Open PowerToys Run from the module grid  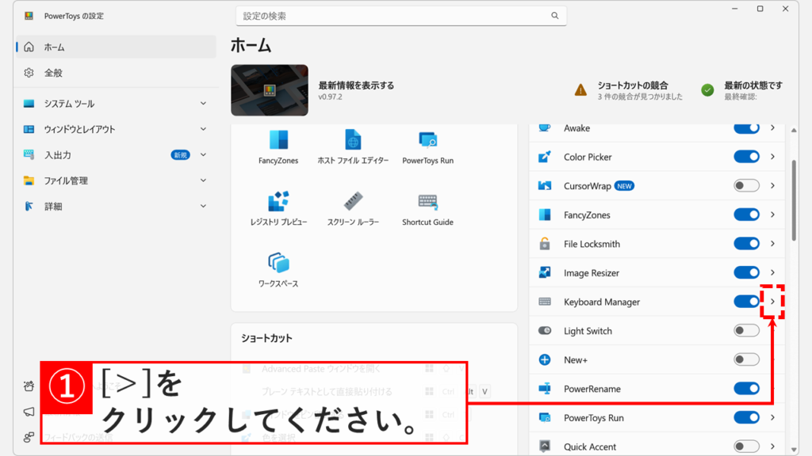tap(427, 143)
